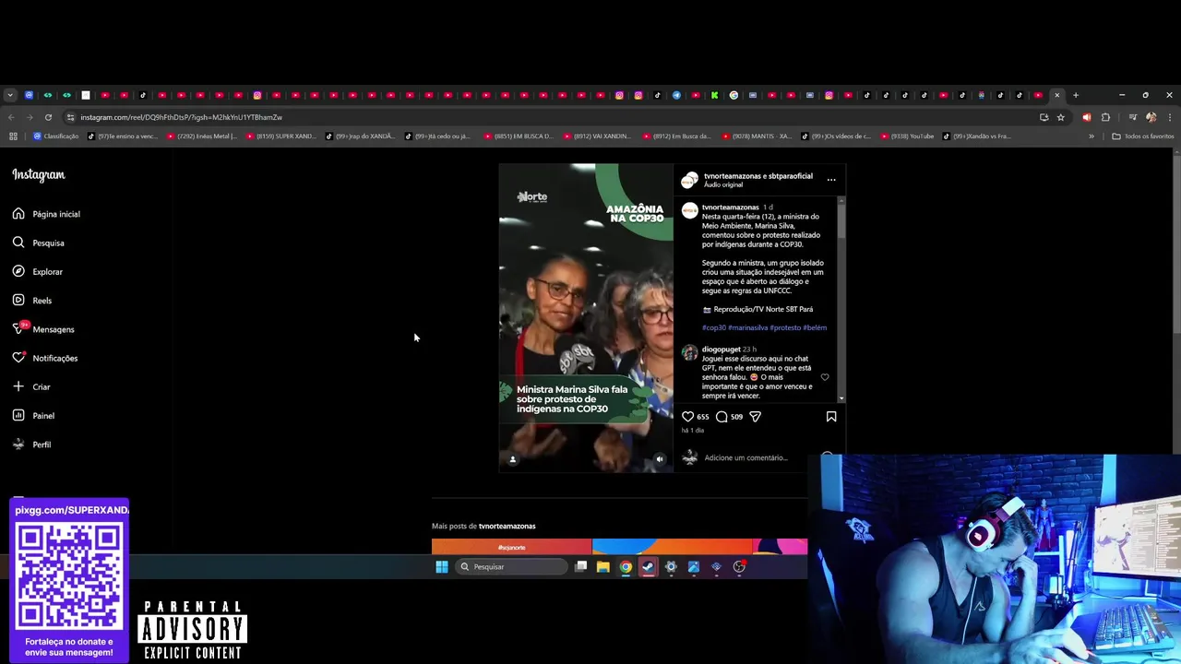Screen dimensions: 1181x664
Task: Save the reel with the bookmark icon
Action: pos(831,417)
